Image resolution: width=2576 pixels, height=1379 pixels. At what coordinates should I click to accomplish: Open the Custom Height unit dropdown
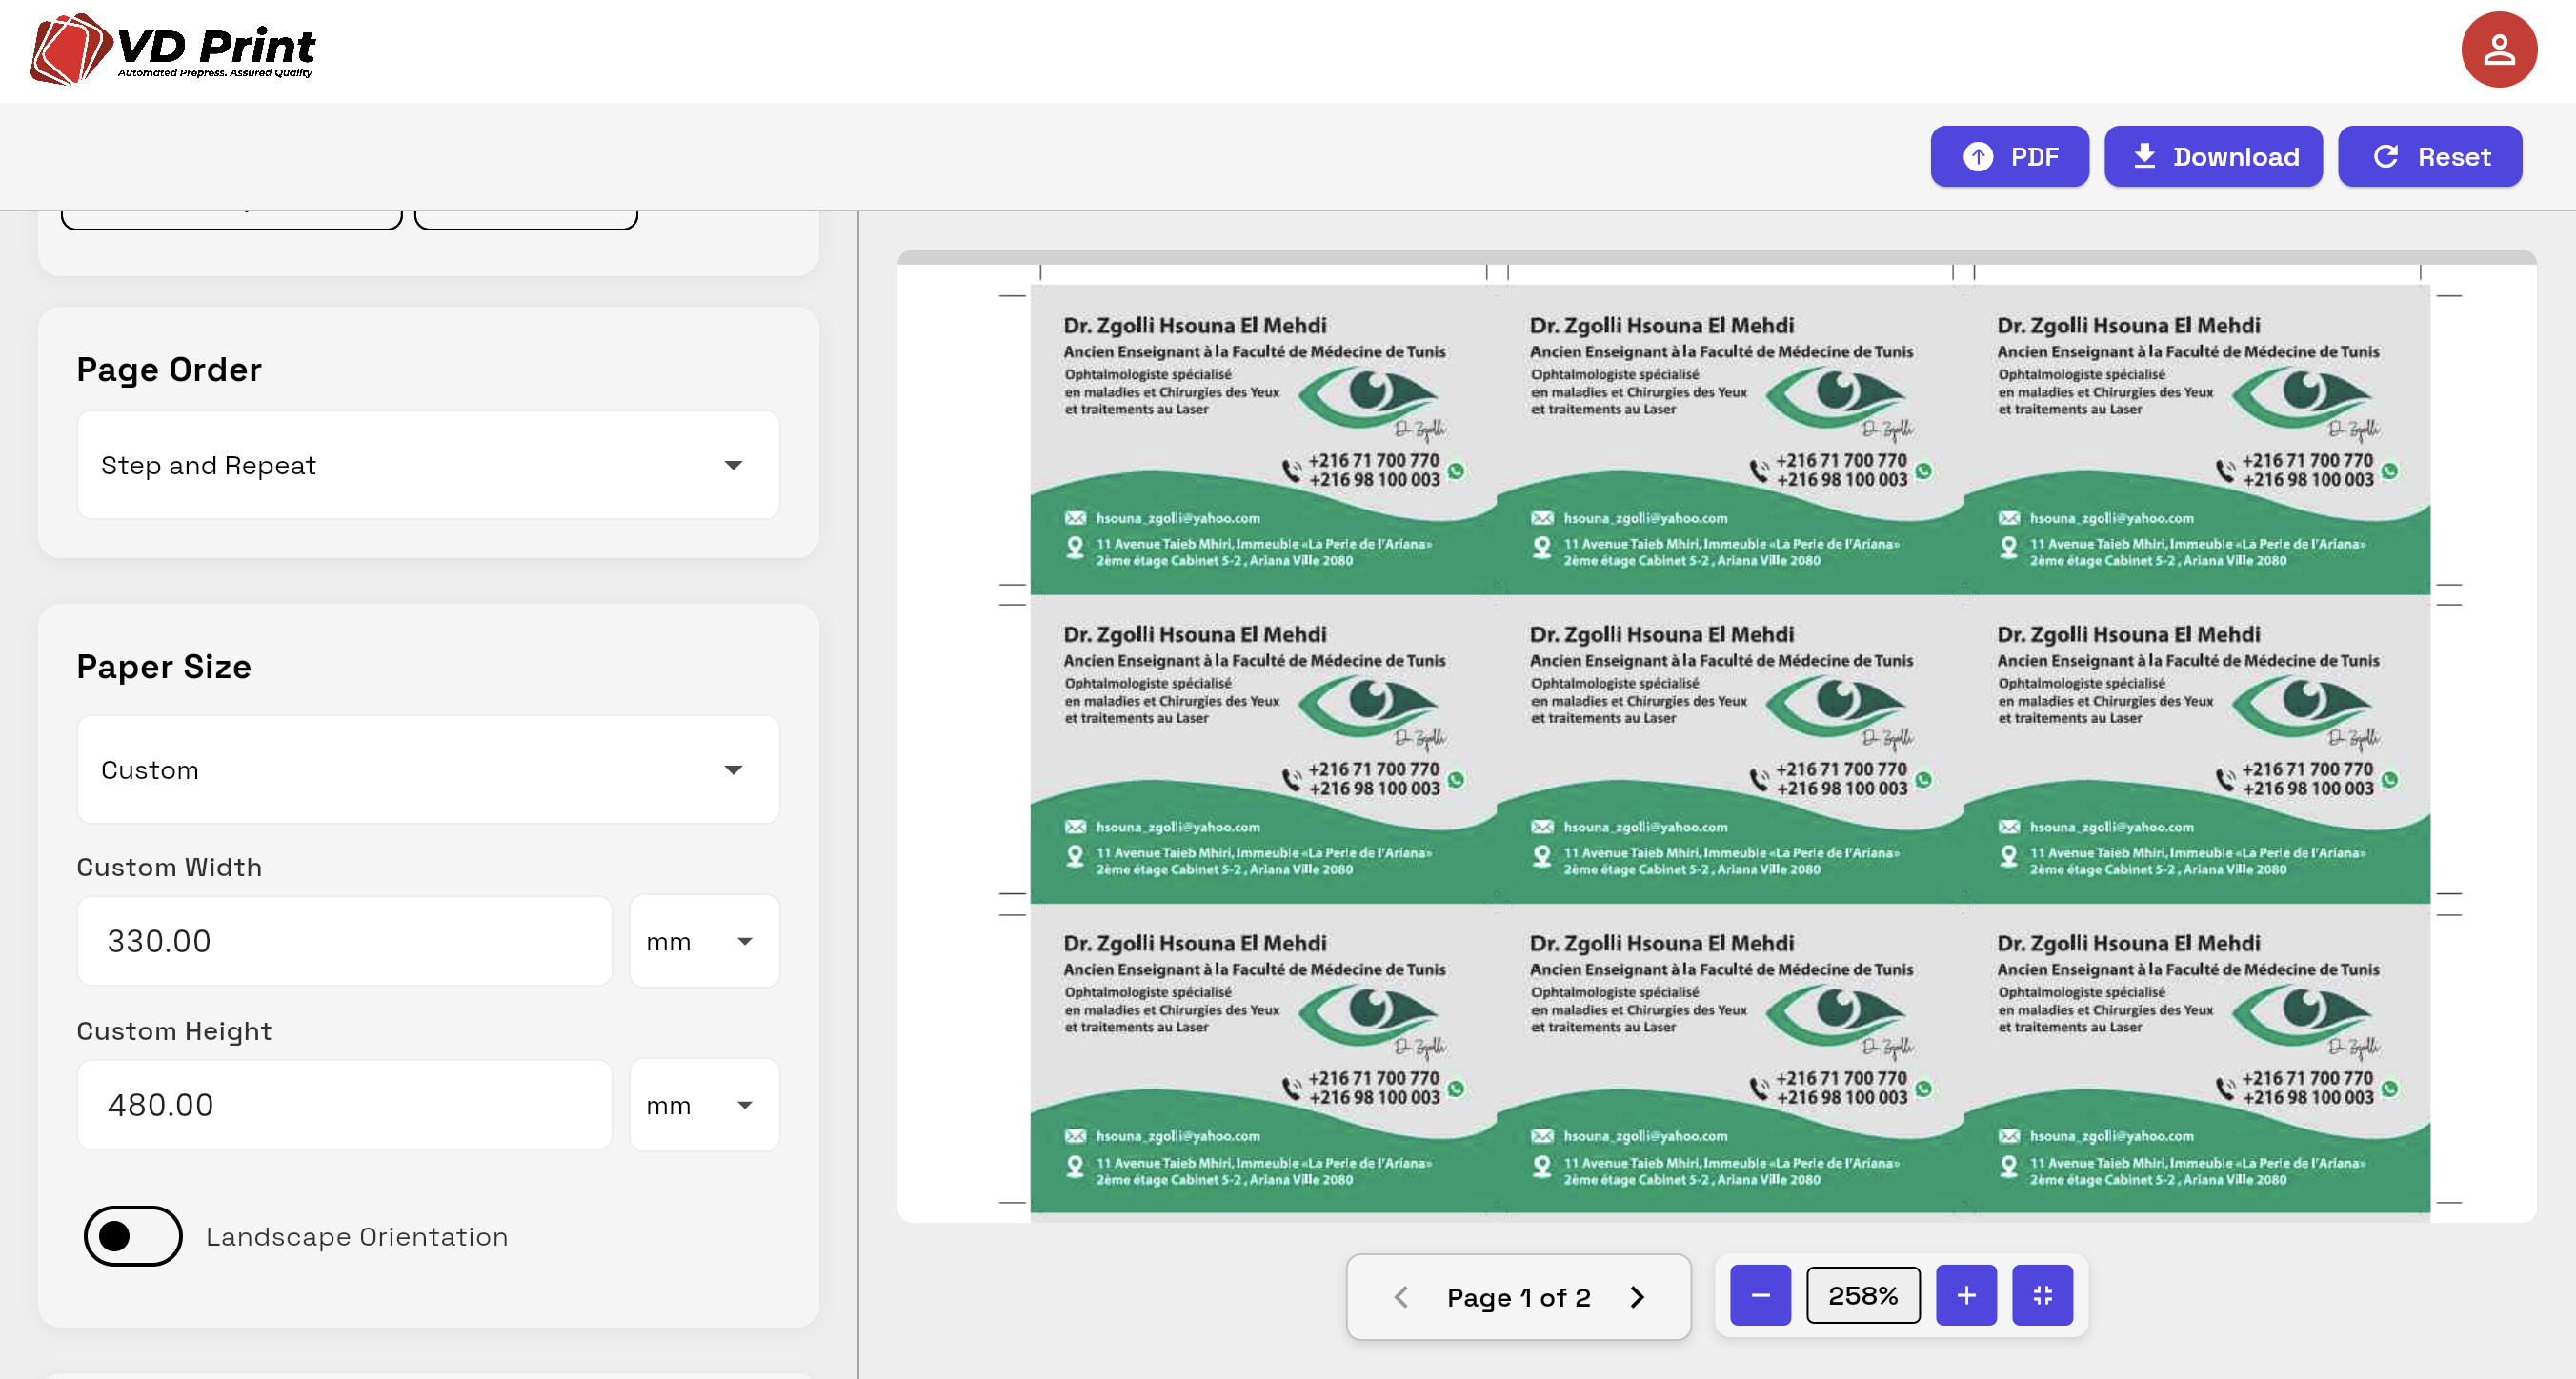704,1105
